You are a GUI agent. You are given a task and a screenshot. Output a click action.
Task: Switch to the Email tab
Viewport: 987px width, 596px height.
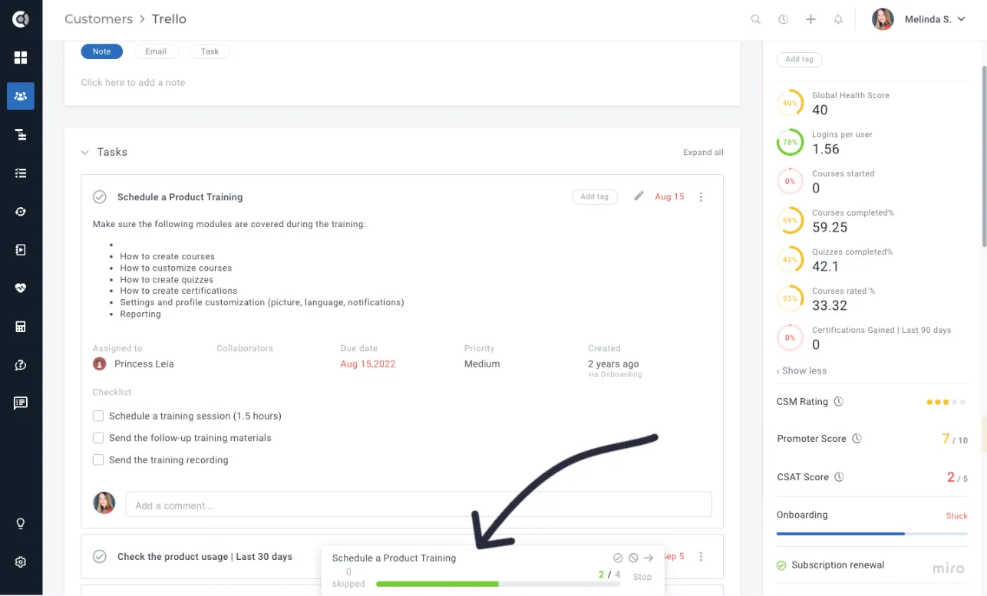156,51
